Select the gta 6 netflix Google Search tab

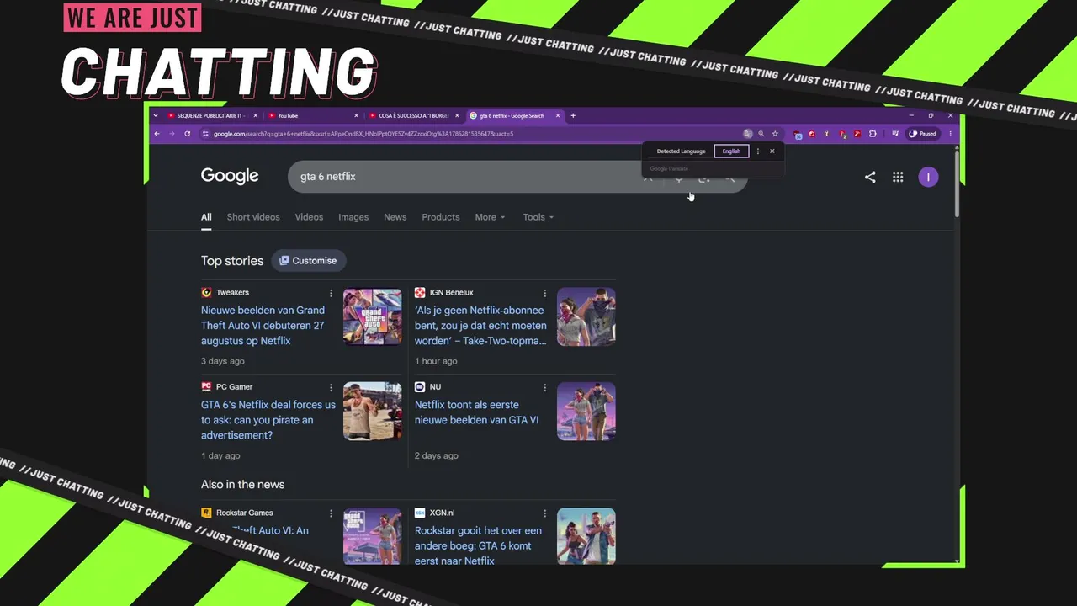pyautogui.click(x=513, y=115)
